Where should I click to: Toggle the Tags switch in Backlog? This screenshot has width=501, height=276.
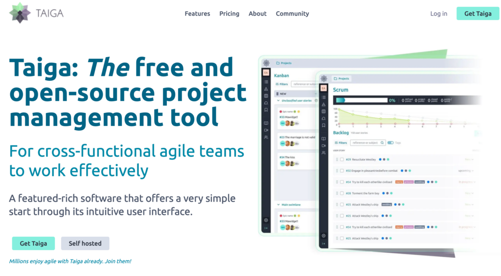click(x=390, y=143)
